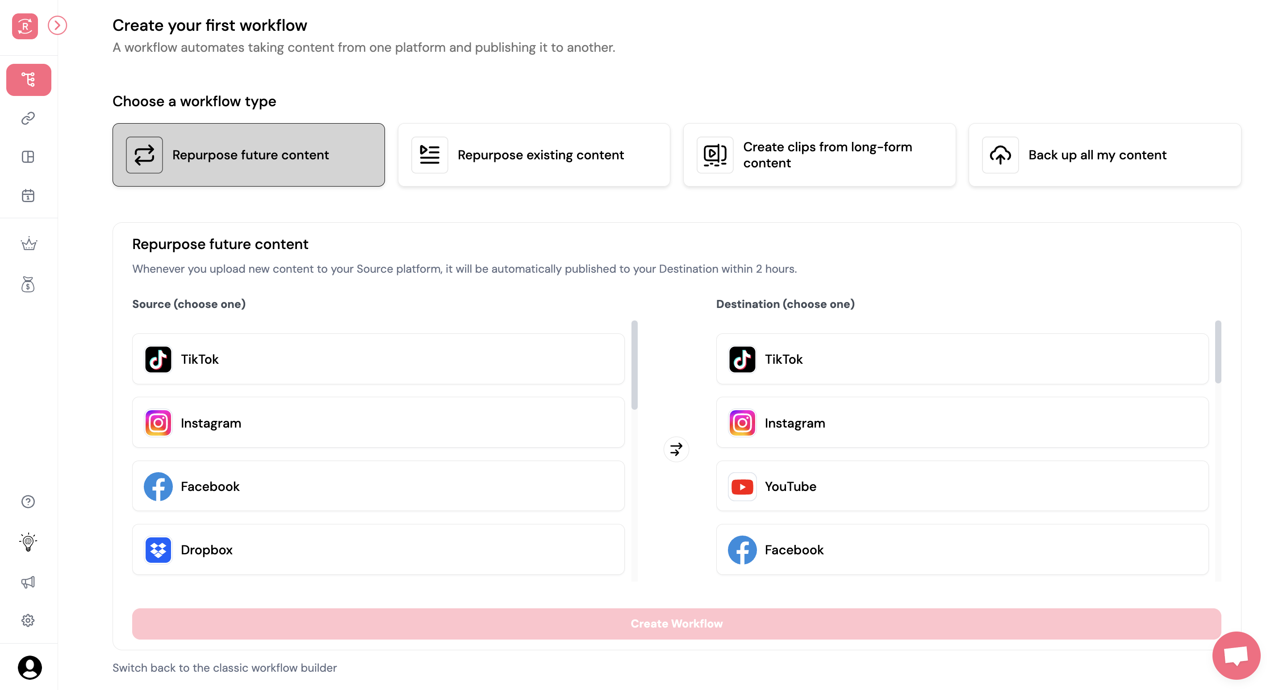Image resolution: width=1279 pixels, height=690 pixels.
Task: Select Create clips from long-form content
Action: tap(820, 155)
